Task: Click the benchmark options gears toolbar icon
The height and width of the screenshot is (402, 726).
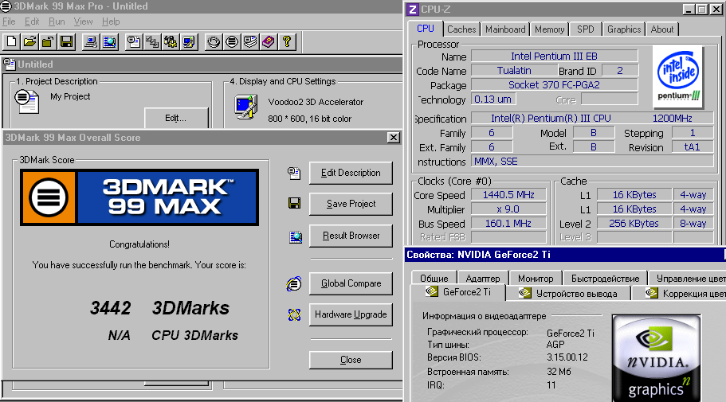Action: pos(171,41)
